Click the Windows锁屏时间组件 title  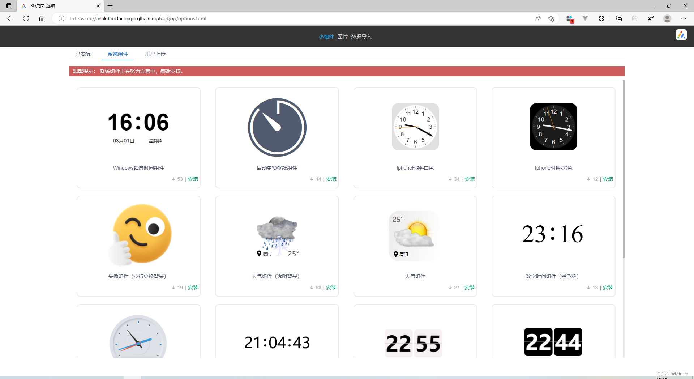click(x=138, y=168)
